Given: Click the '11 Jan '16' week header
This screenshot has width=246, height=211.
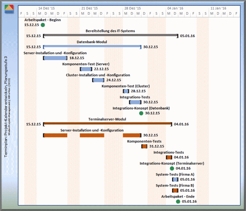Looking at the screenshot, I should pyautogui.click(x=218, y=8).
